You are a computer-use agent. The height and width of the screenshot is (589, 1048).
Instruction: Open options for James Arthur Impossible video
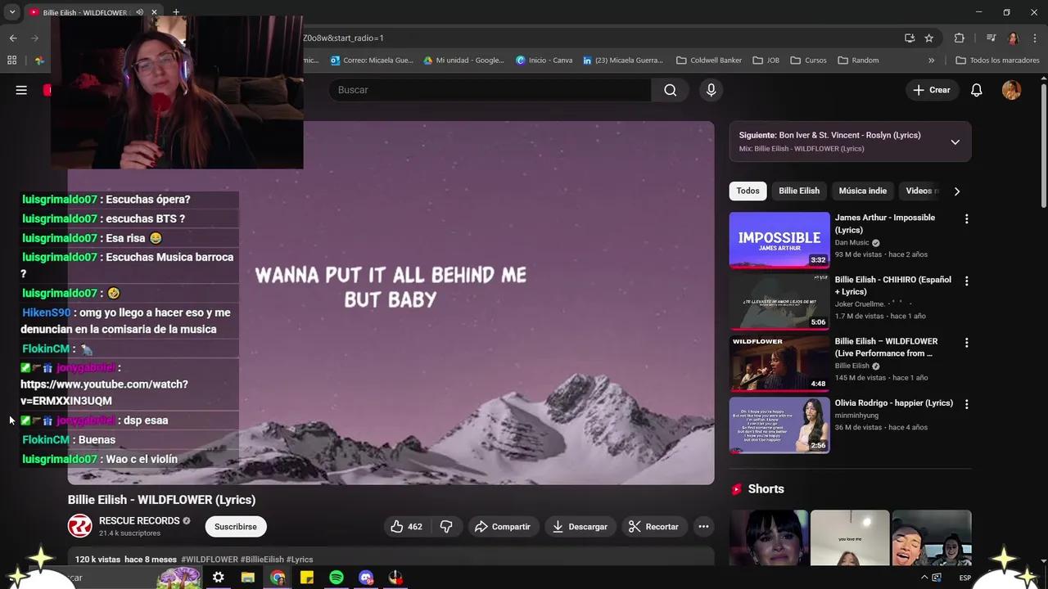[x=966, y=218]
